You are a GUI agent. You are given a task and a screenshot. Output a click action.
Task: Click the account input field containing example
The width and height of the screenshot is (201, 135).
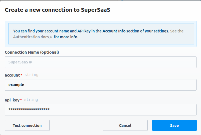100,85
